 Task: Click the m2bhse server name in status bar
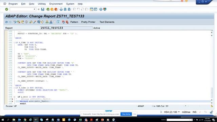click(x=186, y=112)
